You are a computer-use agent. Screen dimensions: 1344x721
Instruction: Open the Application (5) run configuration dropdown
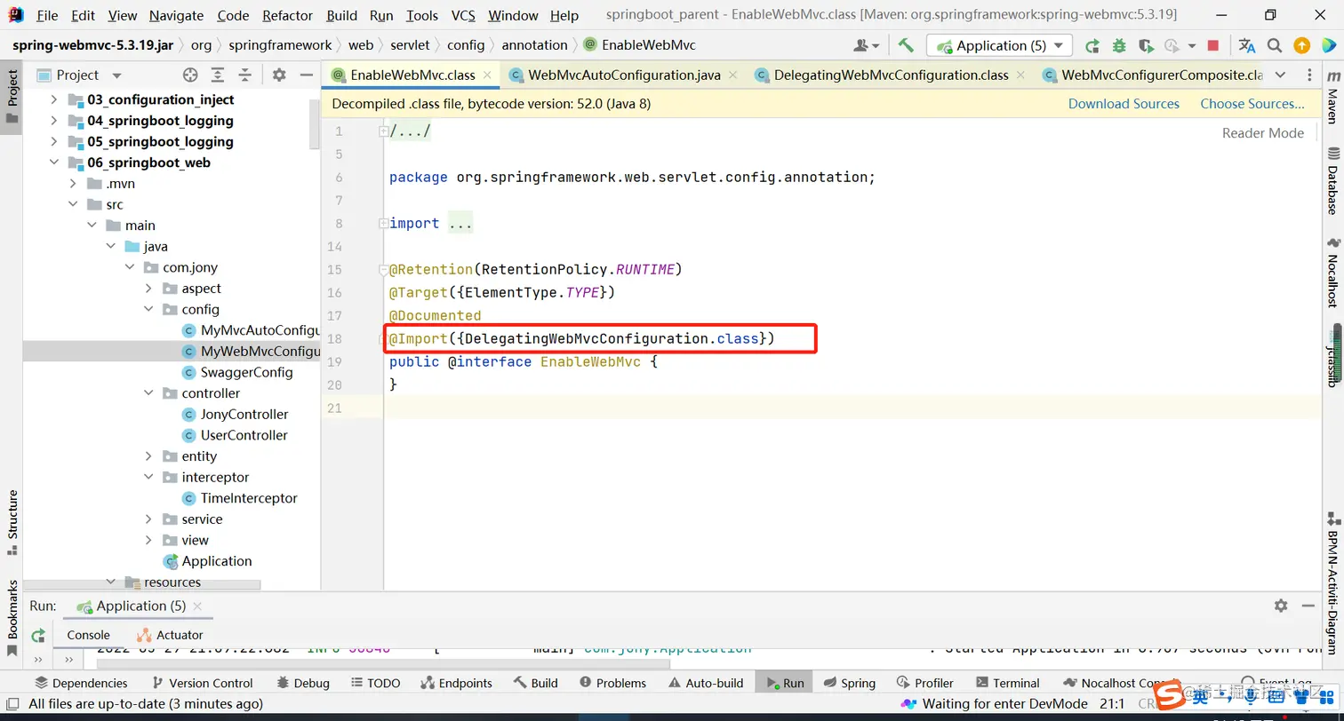point(1000,45)
